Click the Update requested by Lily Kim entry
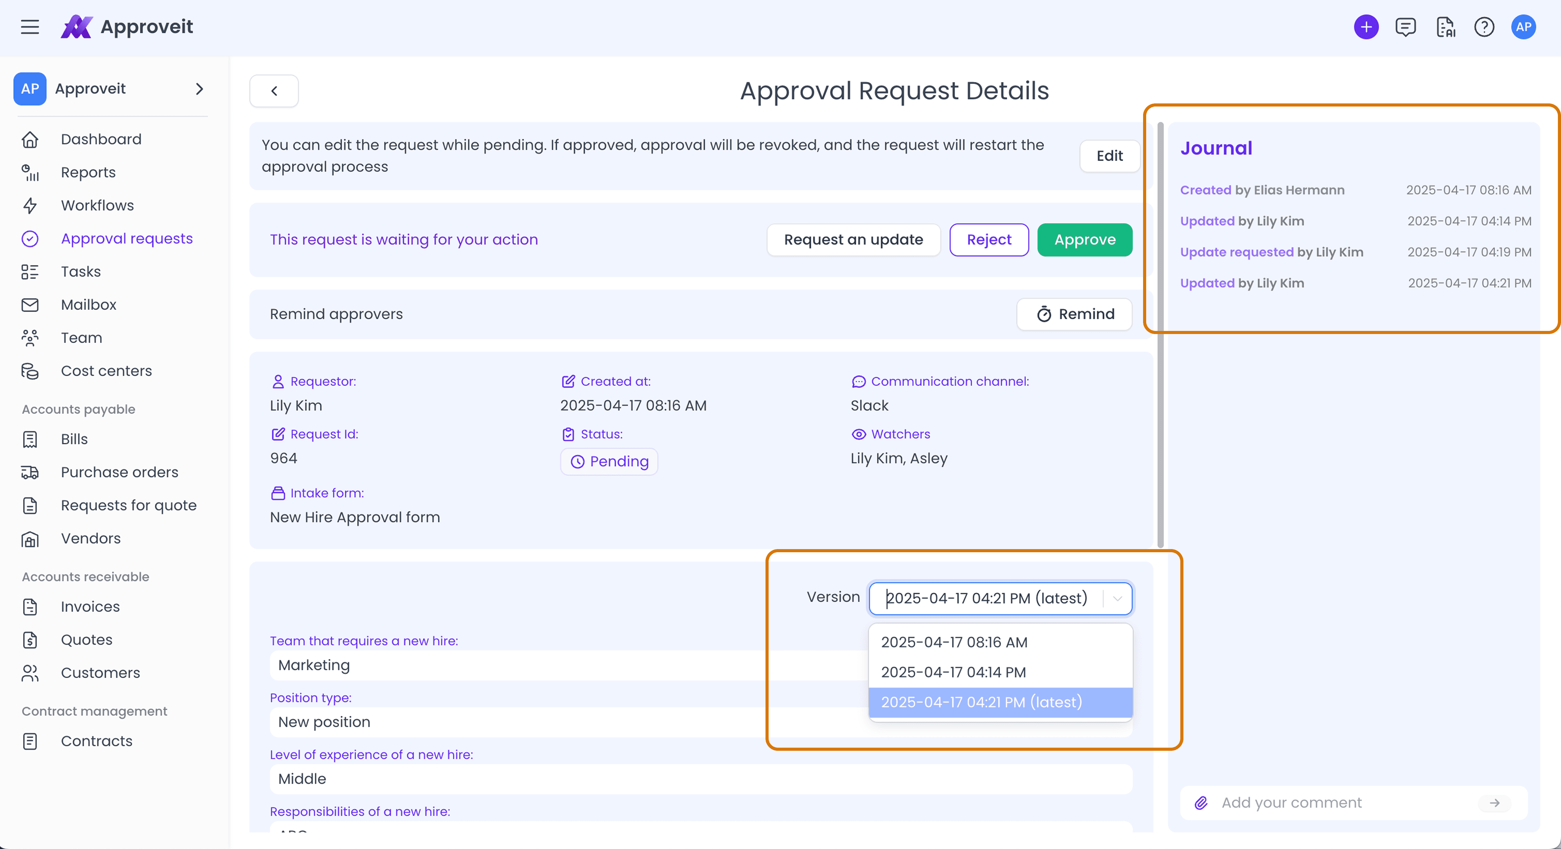 click(1355, 252)
